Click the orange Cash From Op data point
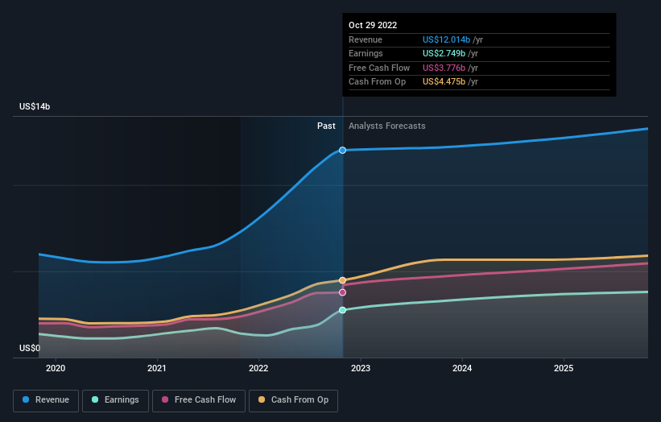The width and height of the screenshot is (661, 422). (343, 280)
